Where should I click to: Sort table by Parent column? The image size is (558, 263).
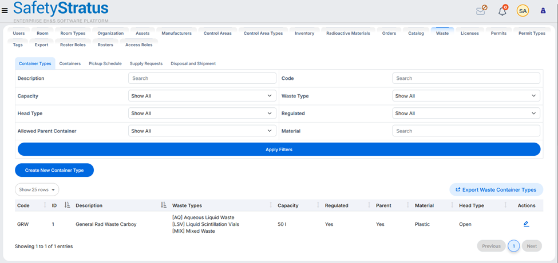pos(408,205)
